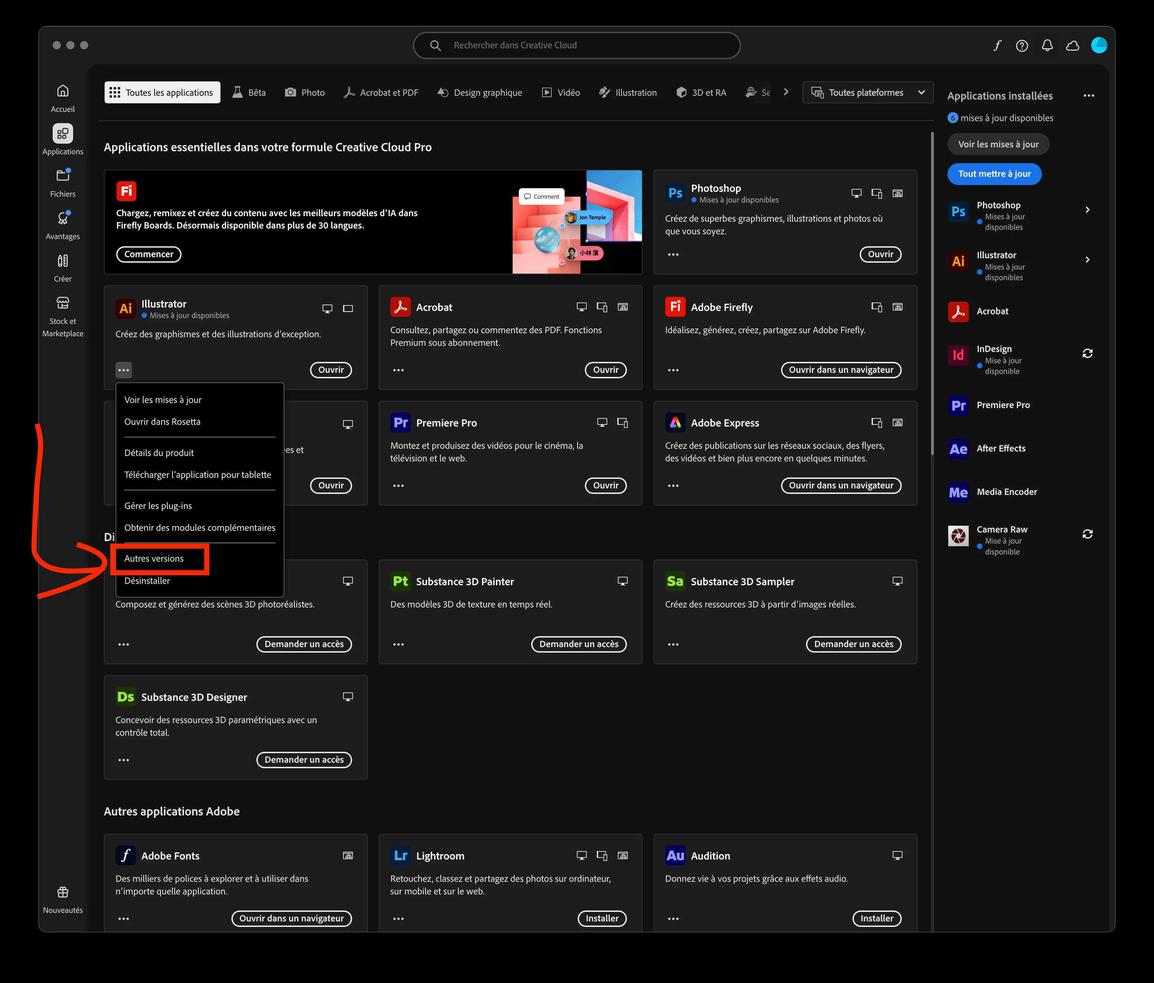Image resolution: width=1154 pixels, height=983 pixels.
Task: Click Tout mettre à jour button
Action: click(994, 174)
